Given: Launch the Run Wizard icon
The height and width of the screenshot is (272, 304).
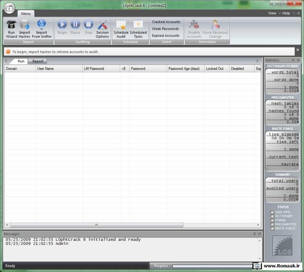Looking at the screenshot, I should tap(11, 29).
